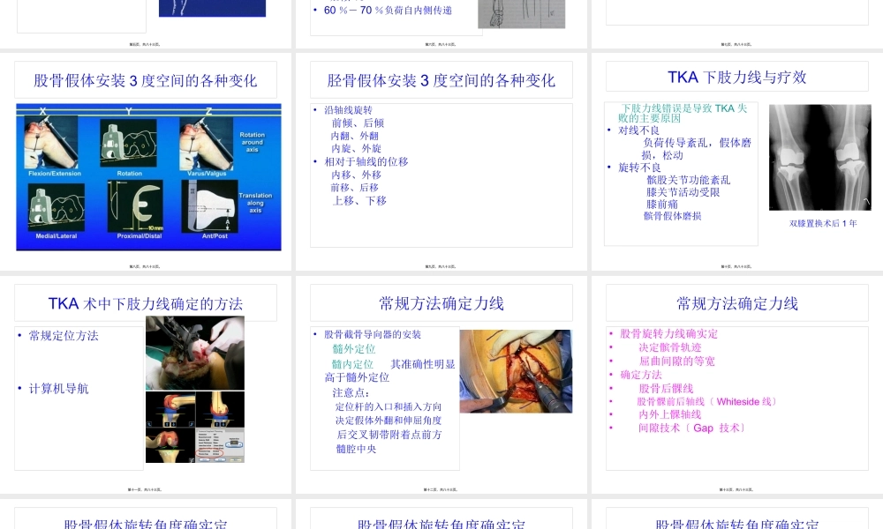Click the text 60%-70%负荷自内侧传递
Viewport: 883px width, 529px height.
coord(388,10)
